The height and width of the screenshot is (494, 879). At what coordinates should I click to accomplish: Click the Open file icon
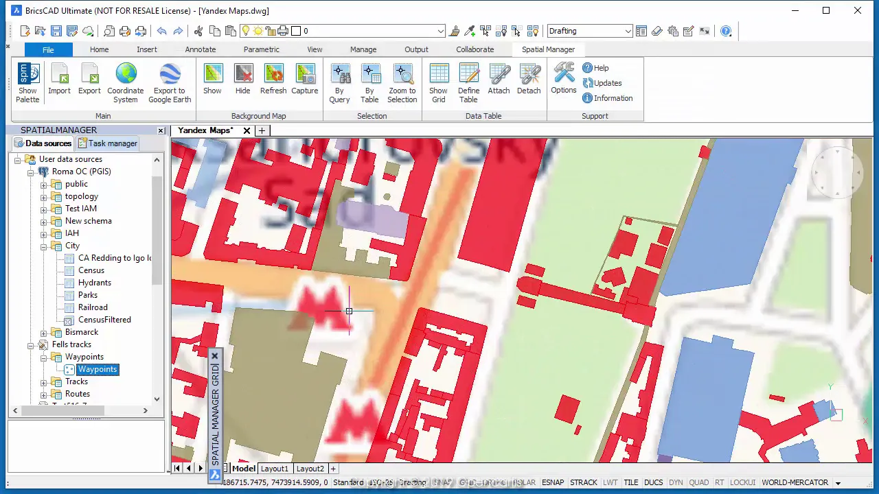click(41, 31)
